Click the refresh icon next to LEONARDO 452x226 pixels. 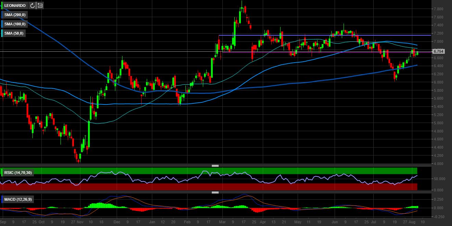click(x=32, y=5)
